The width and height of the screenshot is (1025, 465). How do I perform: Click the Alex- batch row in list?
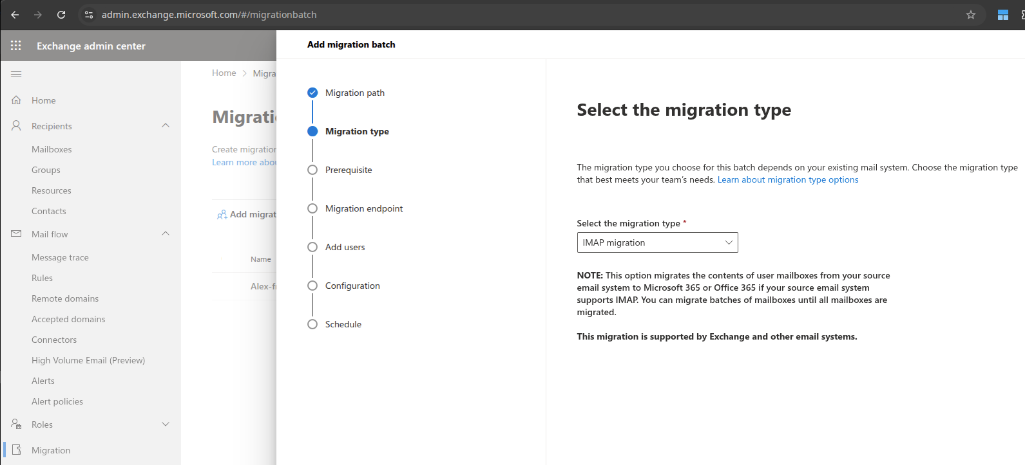(244, 286)
